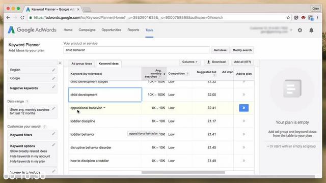Open dropdown arrow beside oppositional behavior

(104, 108)
